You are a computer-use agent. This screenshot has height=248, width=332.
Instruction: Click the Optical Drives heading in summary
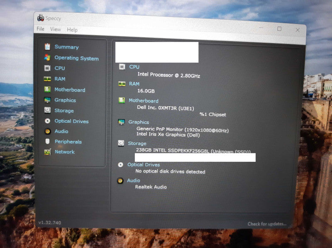pyautogui.click(x=144, y=165)
